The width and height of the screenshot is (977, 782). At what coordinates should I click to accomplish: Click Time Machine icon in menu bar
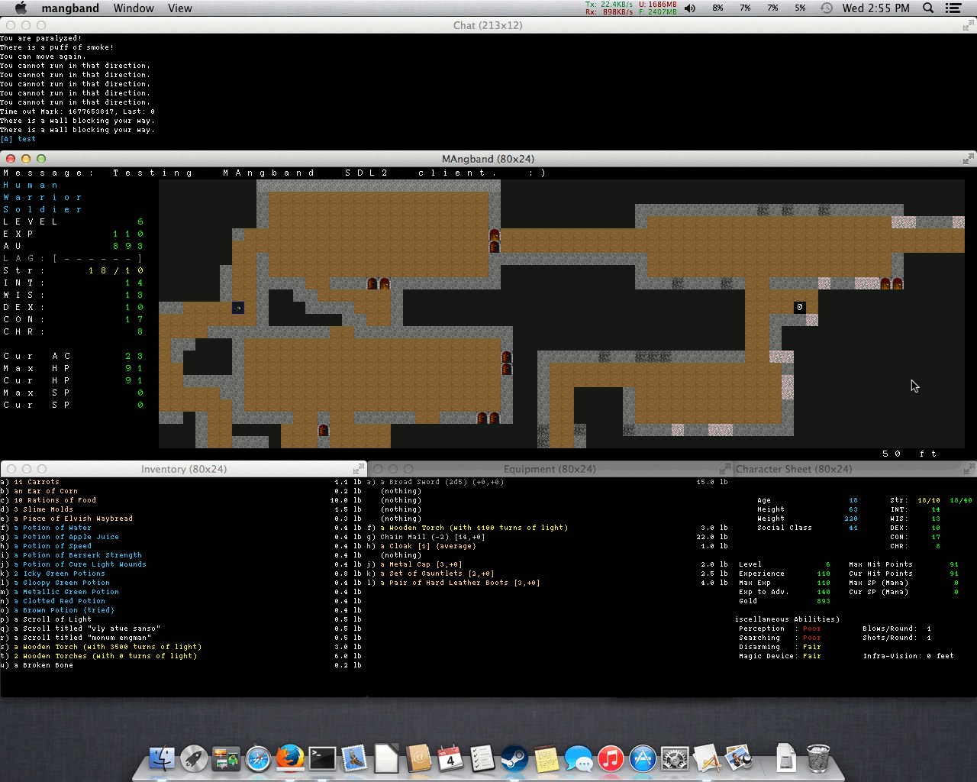click(x=827, y=8)
